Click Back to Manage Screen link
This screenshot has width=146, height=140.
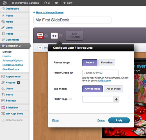tap(50, 13)
